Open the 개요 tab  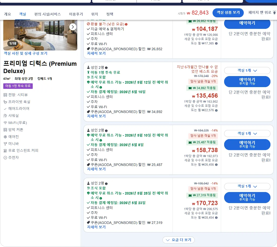tap(7, 14)
